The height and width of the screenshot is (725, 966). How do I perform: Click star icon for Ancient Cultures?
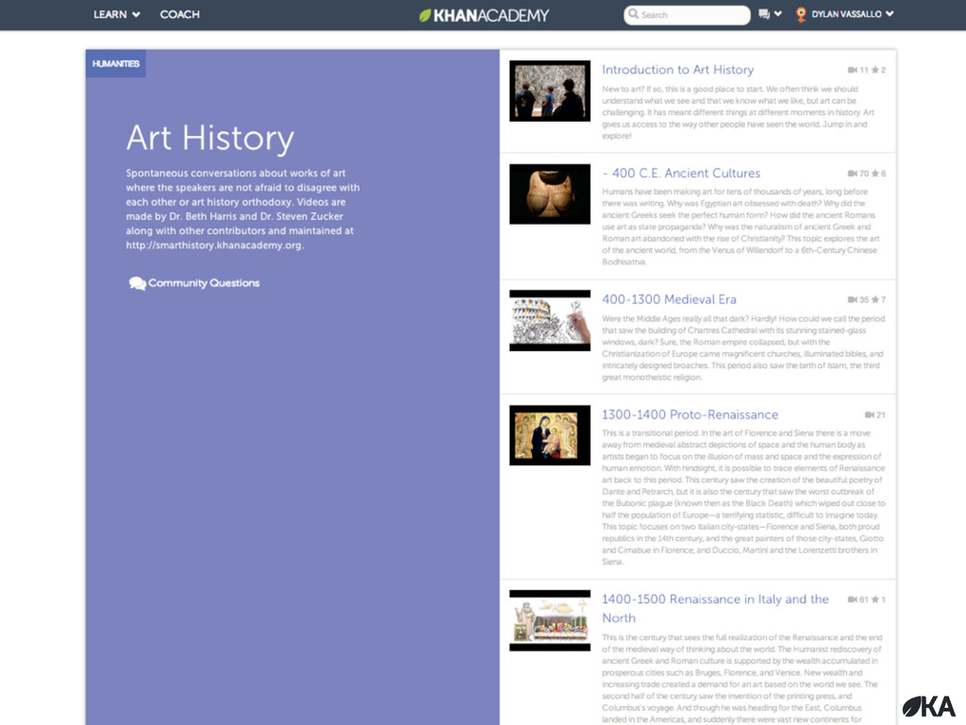(x=874, y=174)
